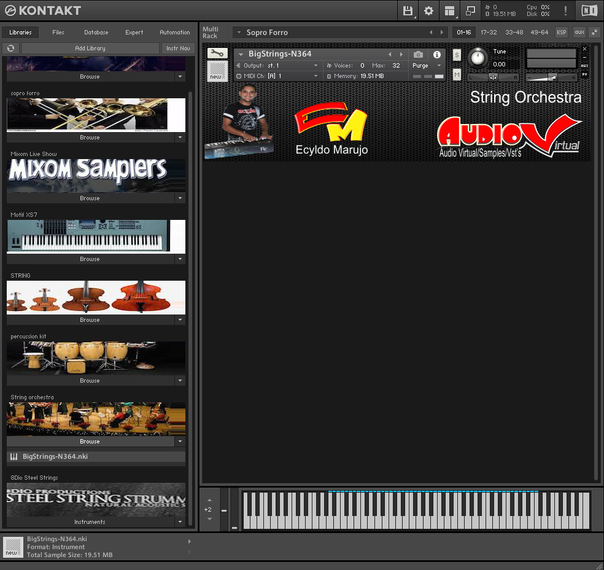Expand Motif XS7 library options arrow
604x570 pixels.
[x=180, y=259]
